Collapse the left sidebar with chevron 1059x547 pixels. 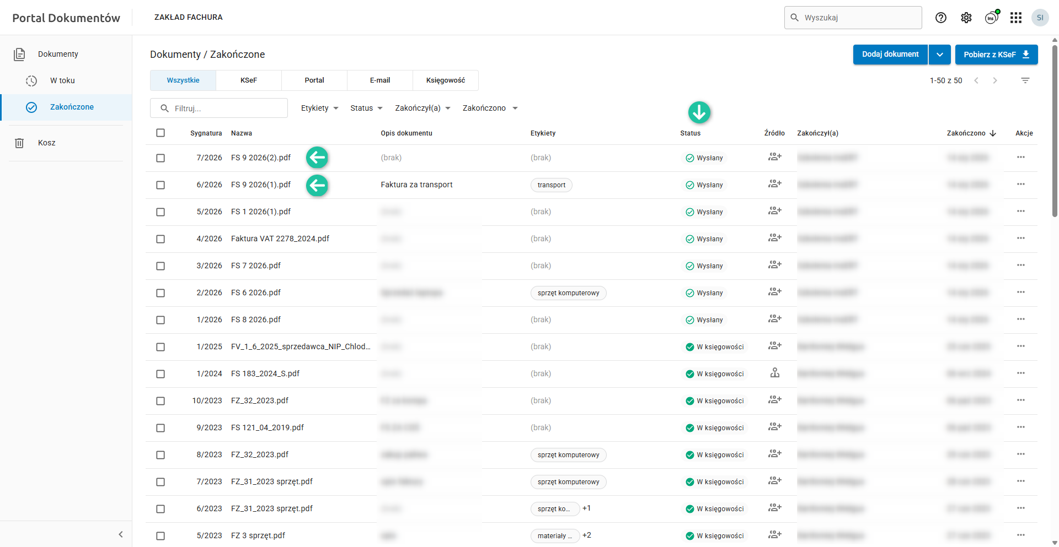point(120,534)
